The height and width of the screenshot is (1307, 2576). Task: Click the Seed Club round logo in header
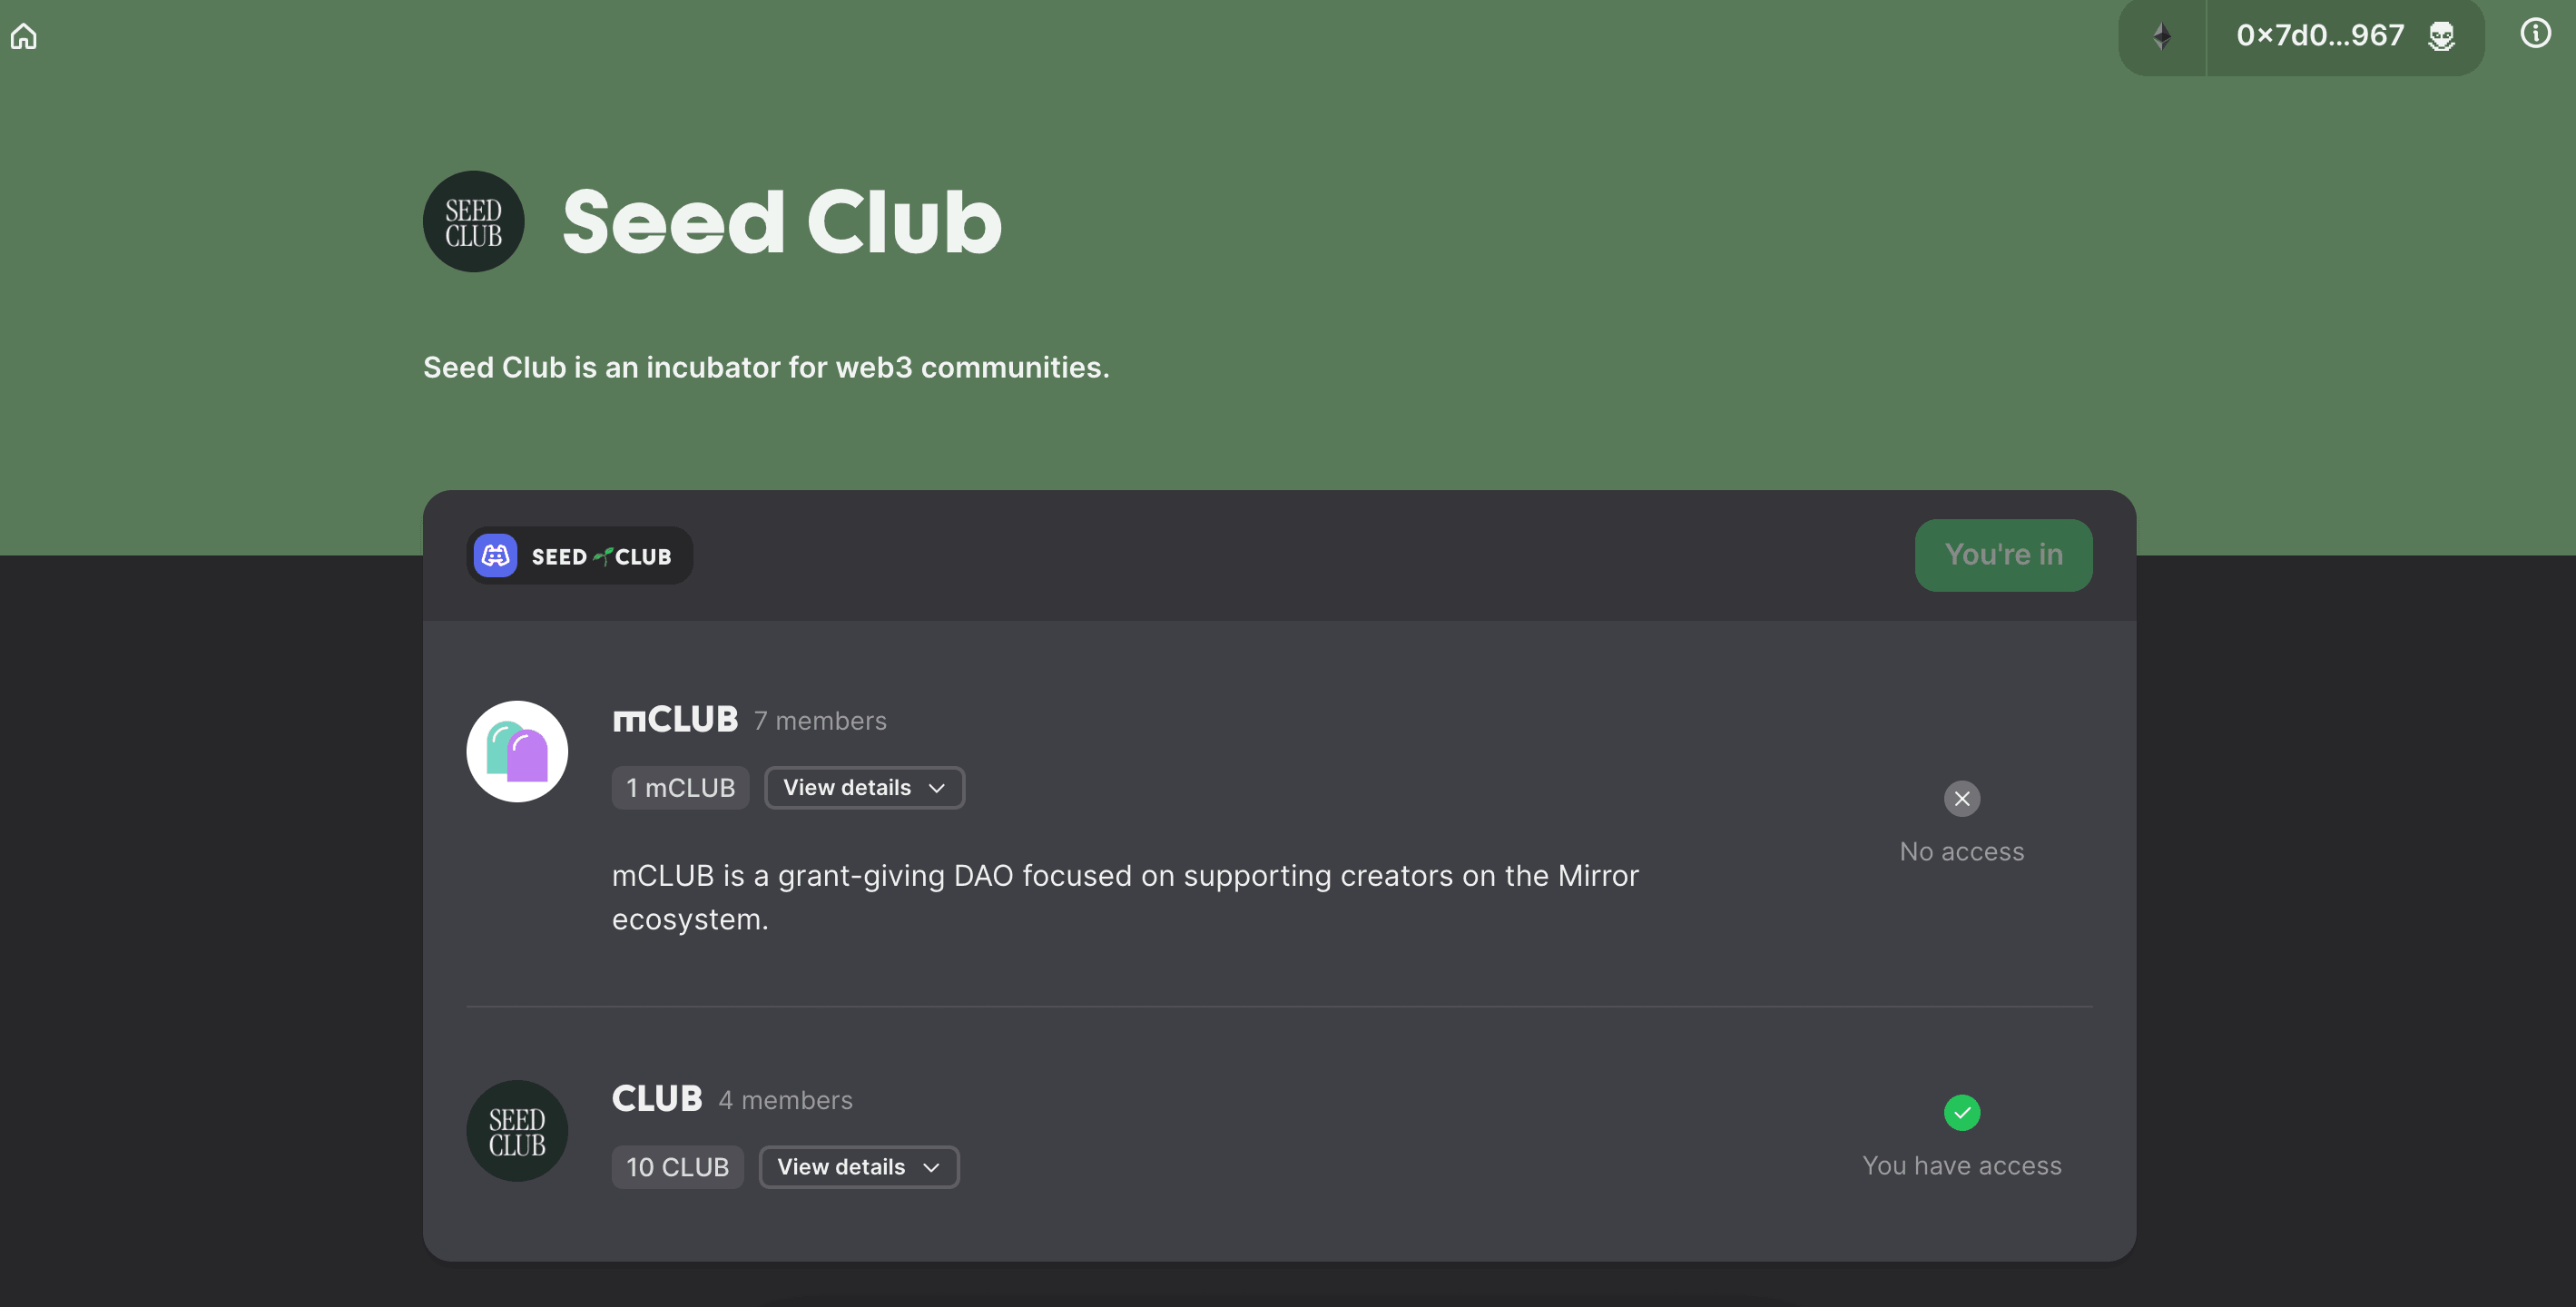coord(473,221)
